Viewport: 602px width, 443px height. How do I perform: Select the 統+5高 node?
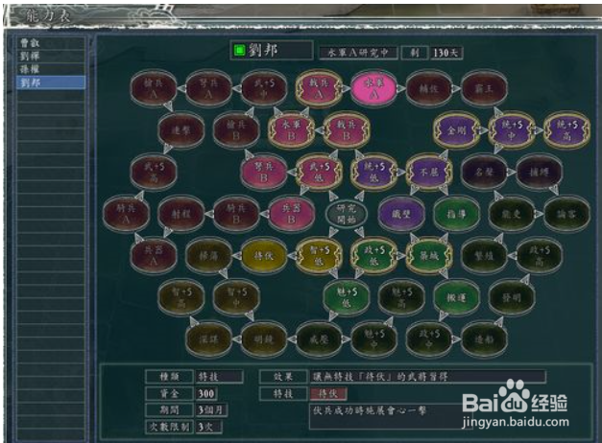[x=566, y=130]
